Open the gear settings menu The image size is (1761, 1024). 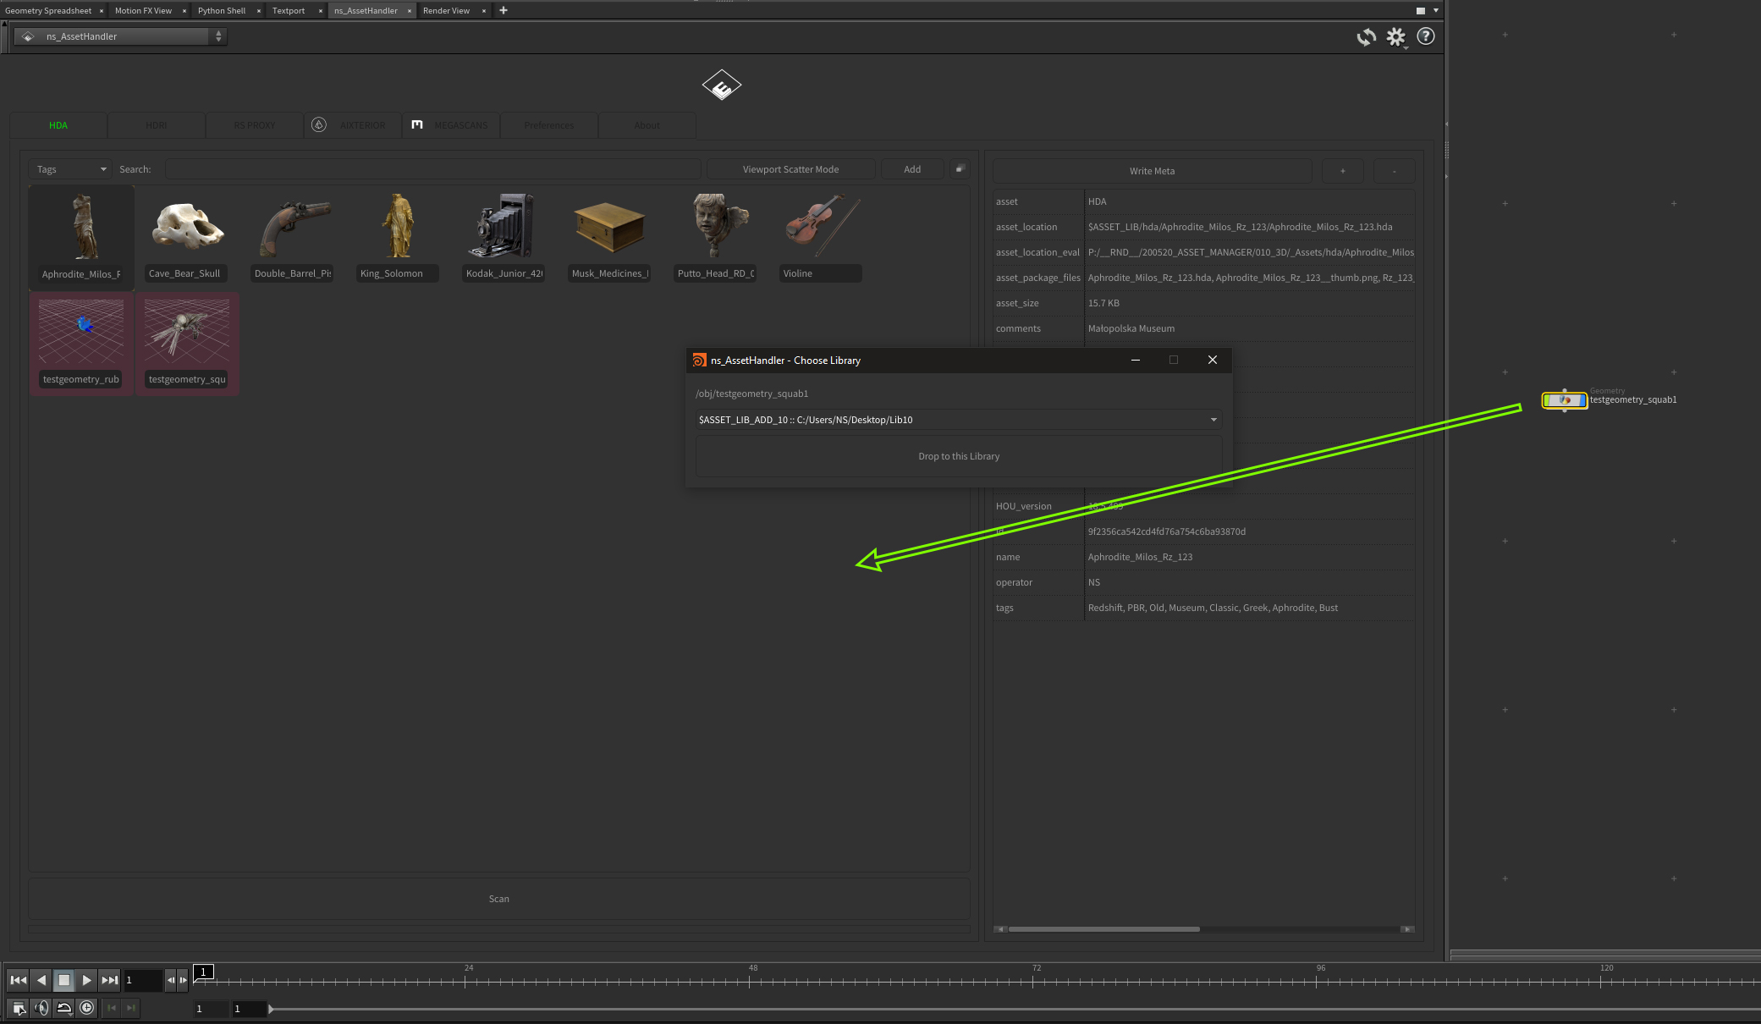1395,37
